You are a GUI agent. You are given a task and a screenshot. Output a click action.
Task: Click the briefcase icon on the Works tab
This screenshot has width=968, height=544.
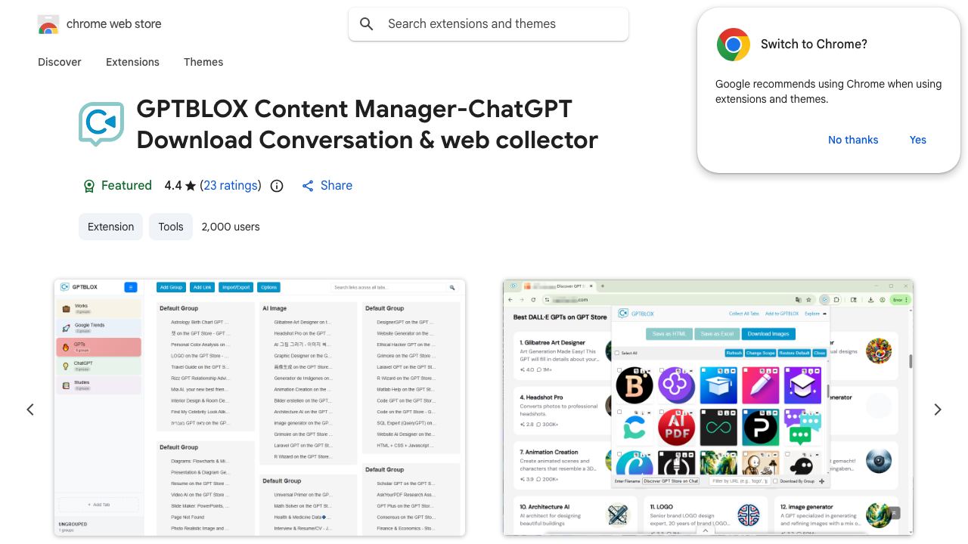[66, 308]
